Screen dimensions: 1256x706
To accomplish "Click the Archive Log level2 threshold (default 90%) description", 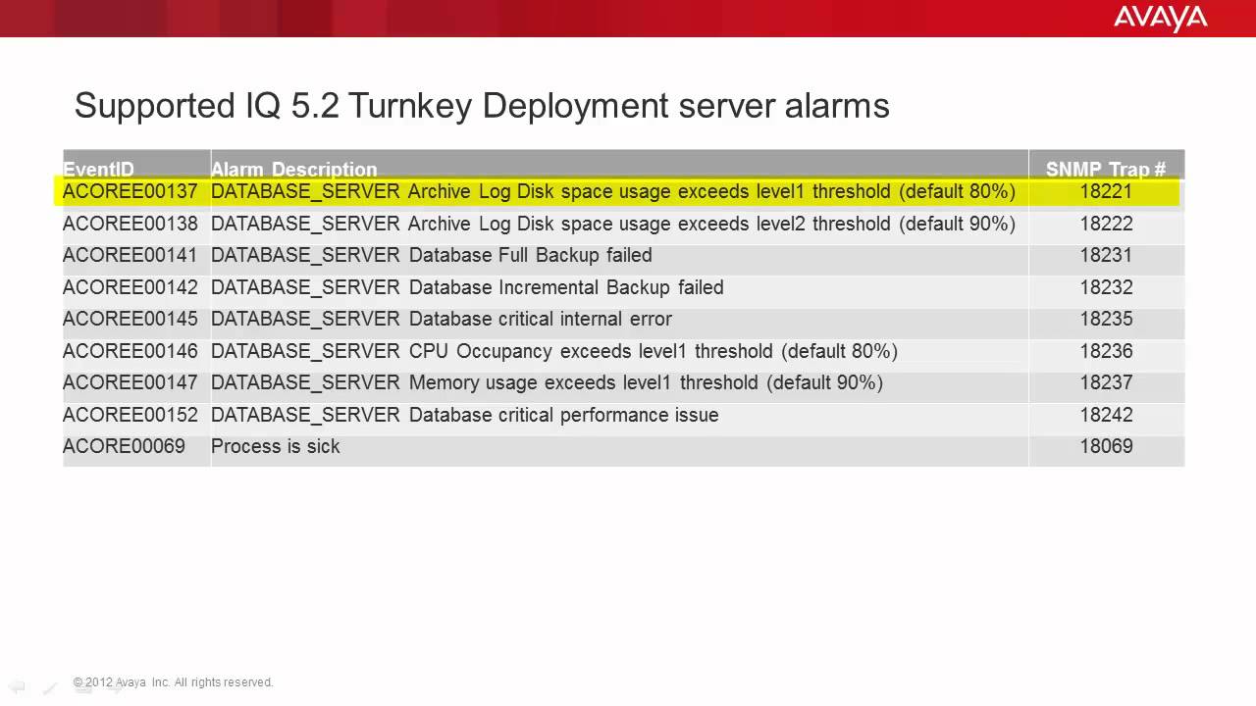I will click(x=613, y=224).
